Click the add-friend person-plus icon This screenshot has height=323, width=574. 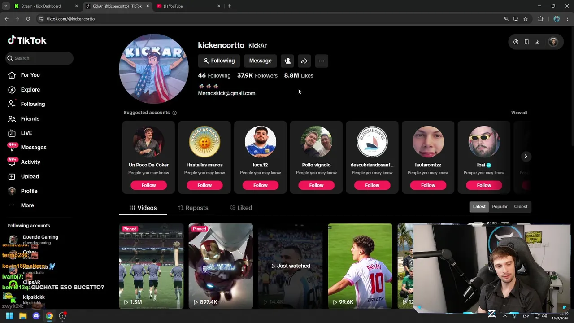click(x=287, y=61)
